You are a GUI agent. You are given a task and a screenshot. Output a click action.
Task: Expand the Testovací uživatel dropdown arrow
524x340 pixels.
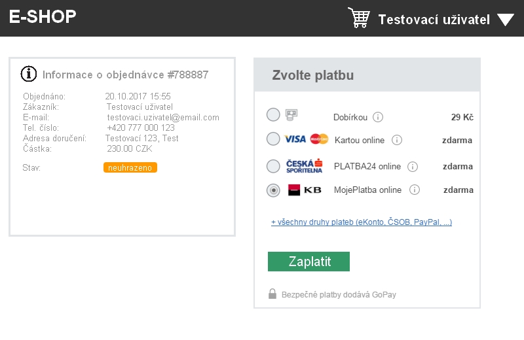(x=505, y=20)
